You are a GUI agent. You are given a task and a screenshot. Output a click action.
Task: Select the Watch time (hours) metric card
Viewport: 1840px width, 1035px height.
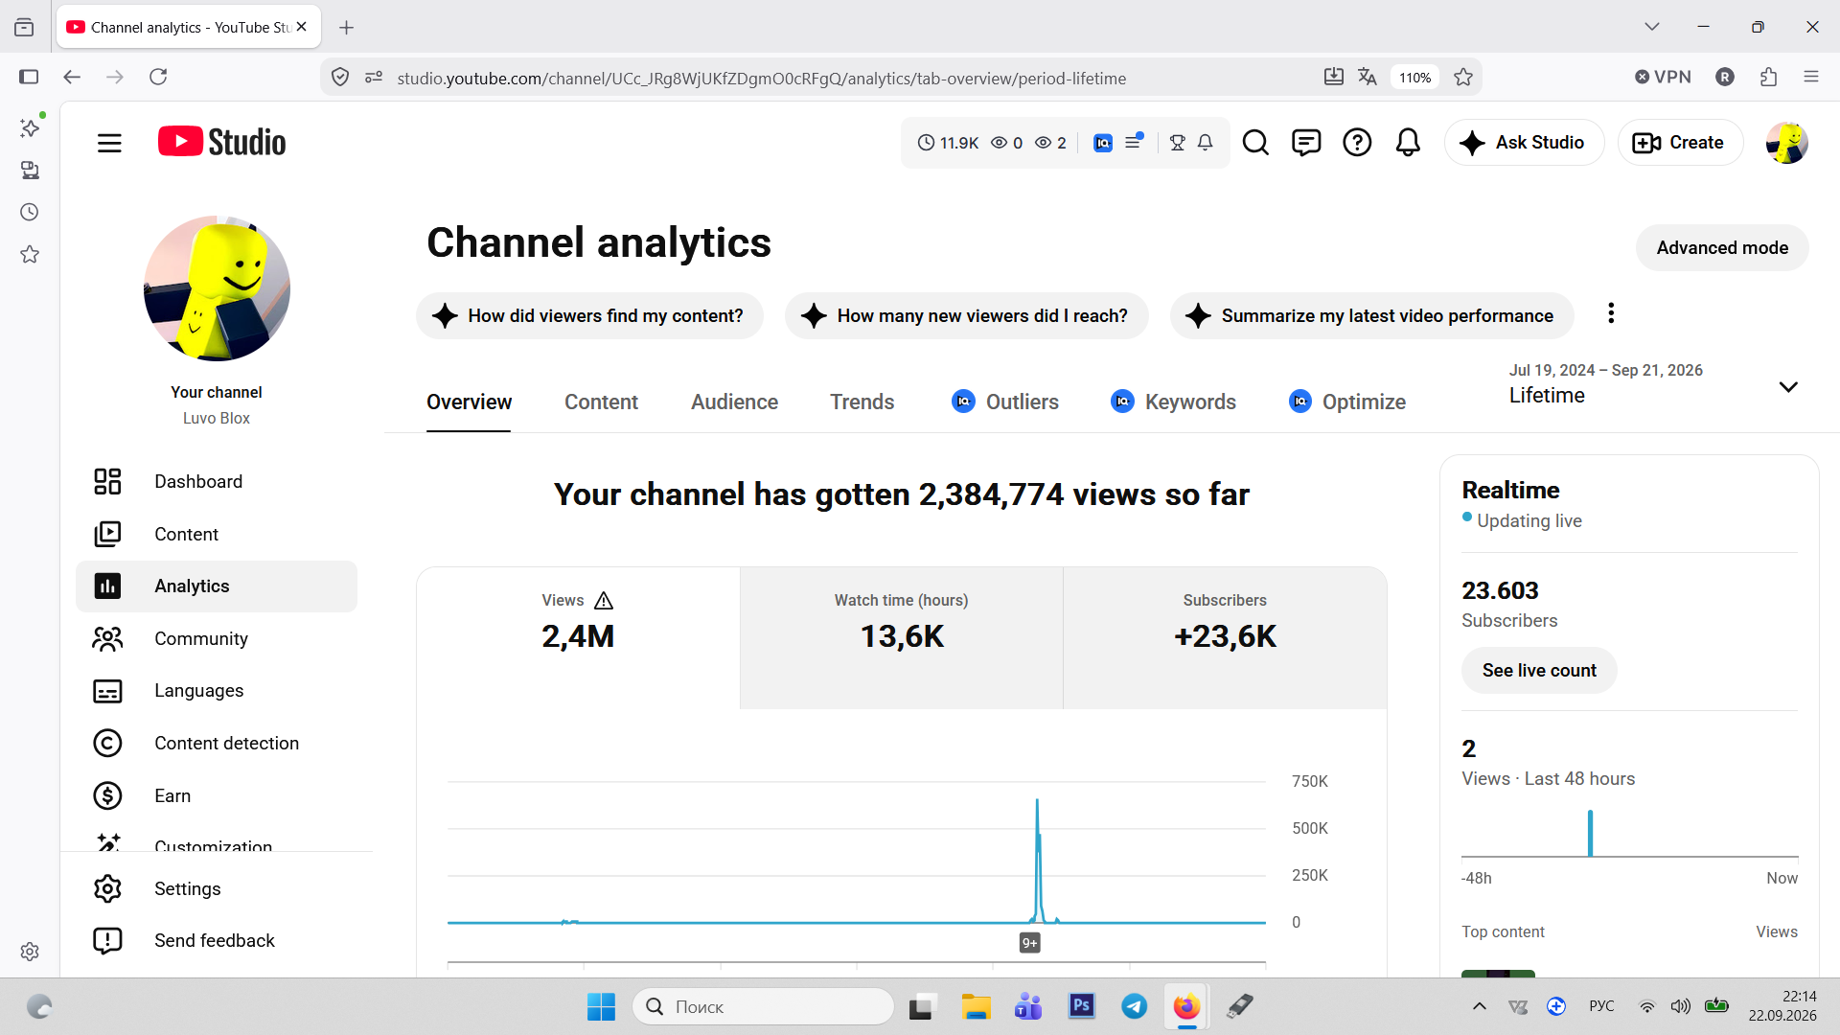(x=901, y=638)
